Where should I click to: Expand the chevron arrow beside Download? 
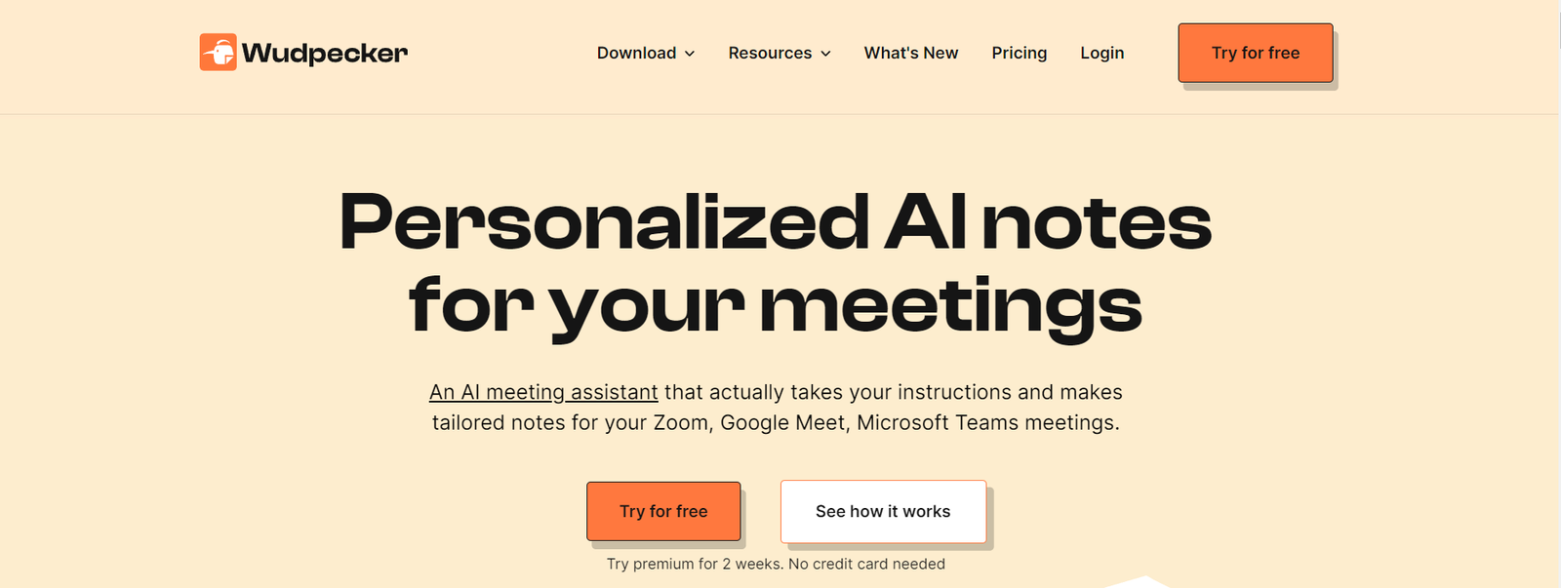coord(690,54)
